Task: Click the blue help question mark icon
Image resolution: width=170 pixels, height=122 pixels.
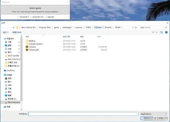Action: point(166,32)
